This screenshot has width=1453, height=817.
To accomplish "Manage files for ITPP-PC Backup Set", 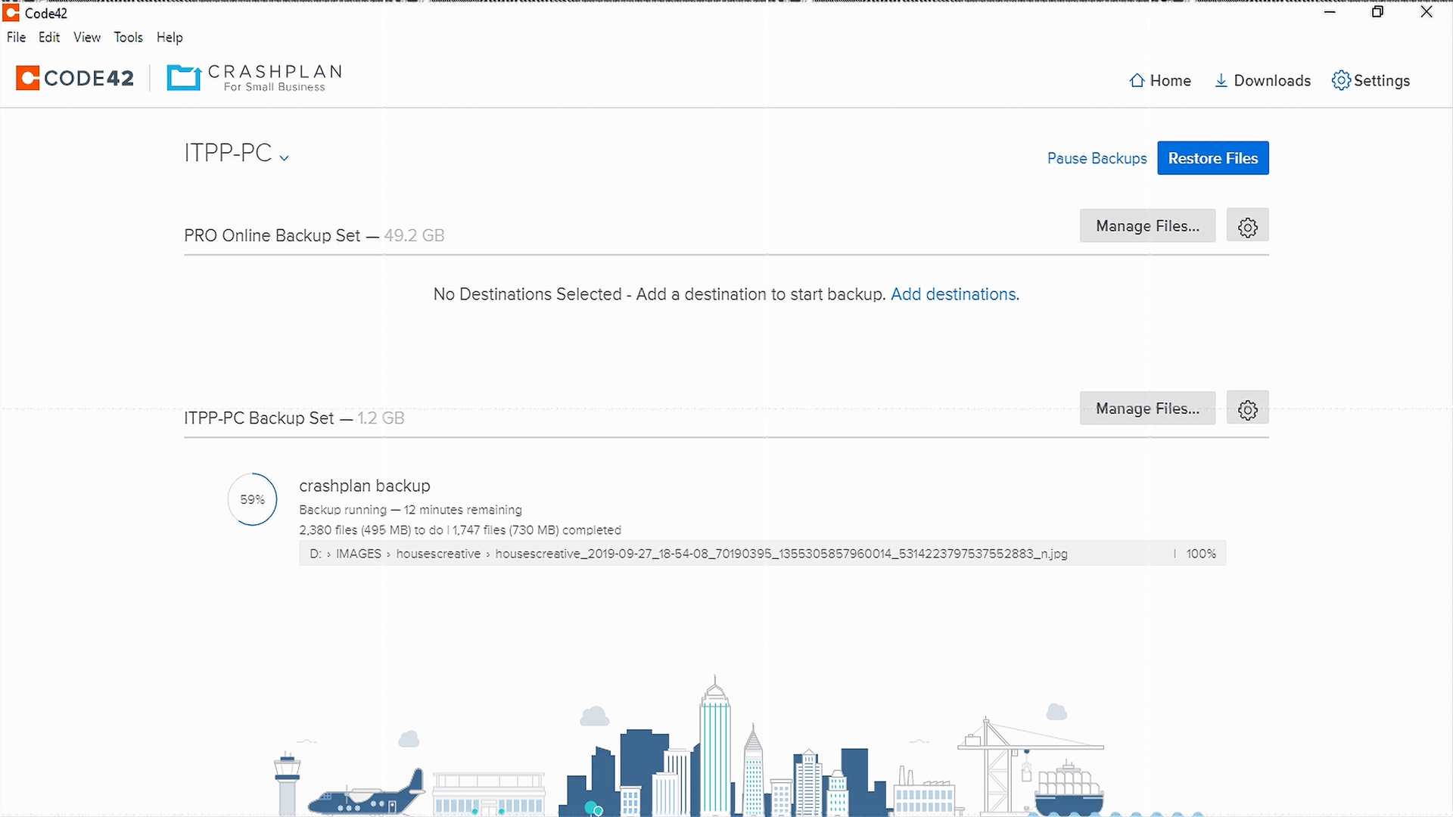I will click(1147, 408).
